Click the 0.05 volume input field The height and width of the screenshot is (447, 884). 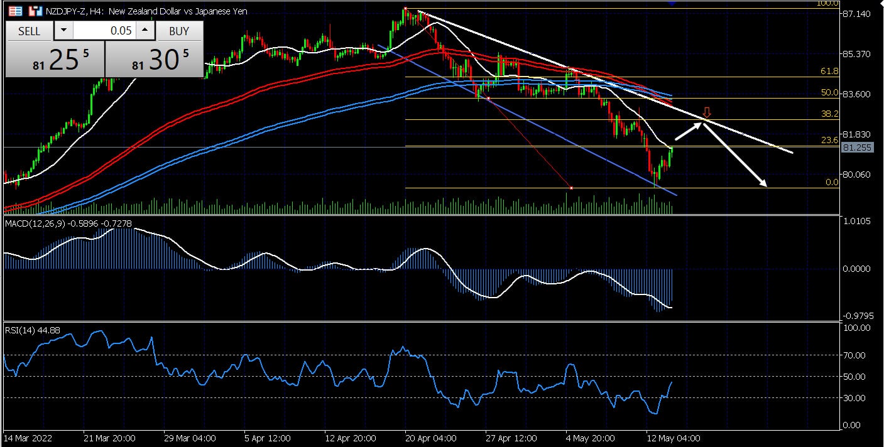click(x=104, y=31)
